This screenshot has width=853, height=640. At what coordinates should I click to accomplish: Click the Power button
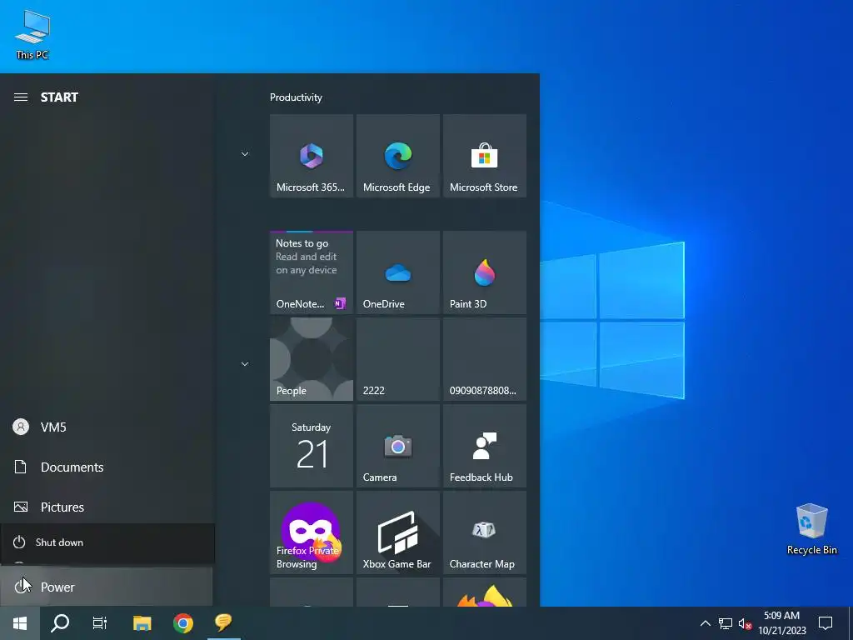106,587
